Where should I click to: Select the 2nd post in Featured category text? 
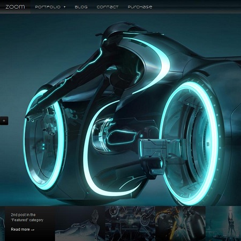tap(27, 217)
